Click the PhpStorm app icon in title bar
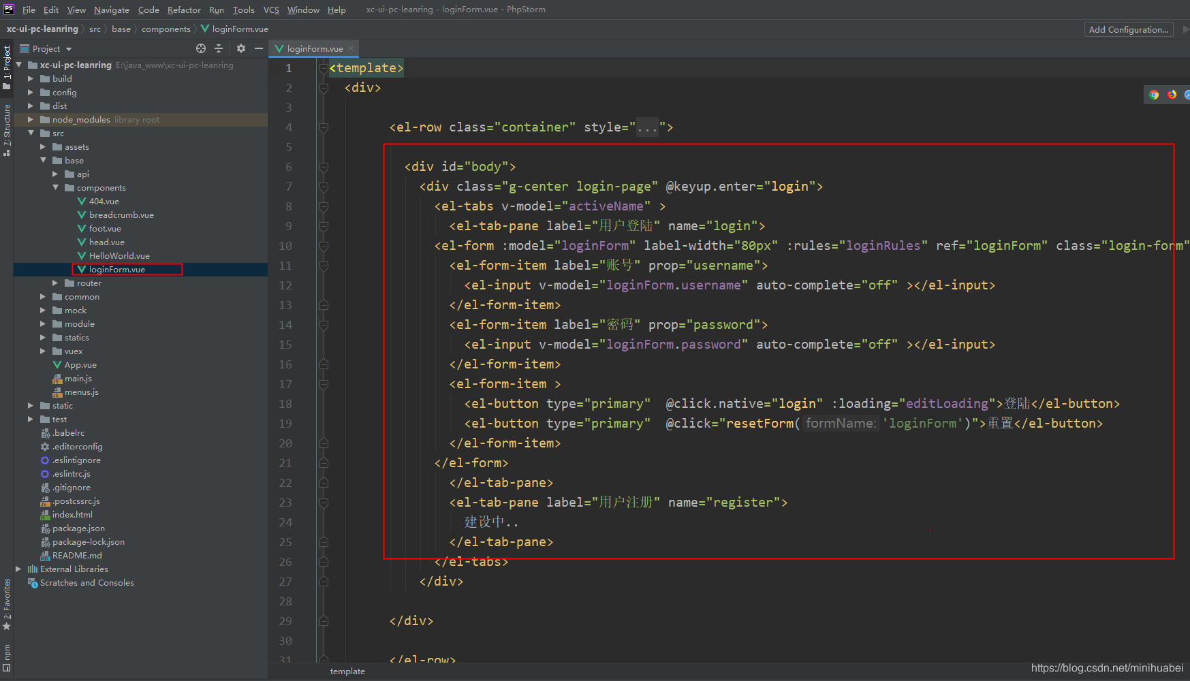This screenshot has width=1190, height=681. coord(9,9)
